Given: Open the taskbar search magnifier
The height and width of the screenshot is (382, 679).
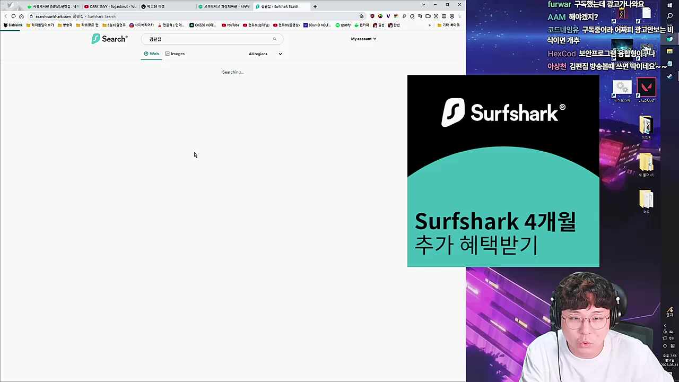Looking at the screenshot, I should click(669, 16).
